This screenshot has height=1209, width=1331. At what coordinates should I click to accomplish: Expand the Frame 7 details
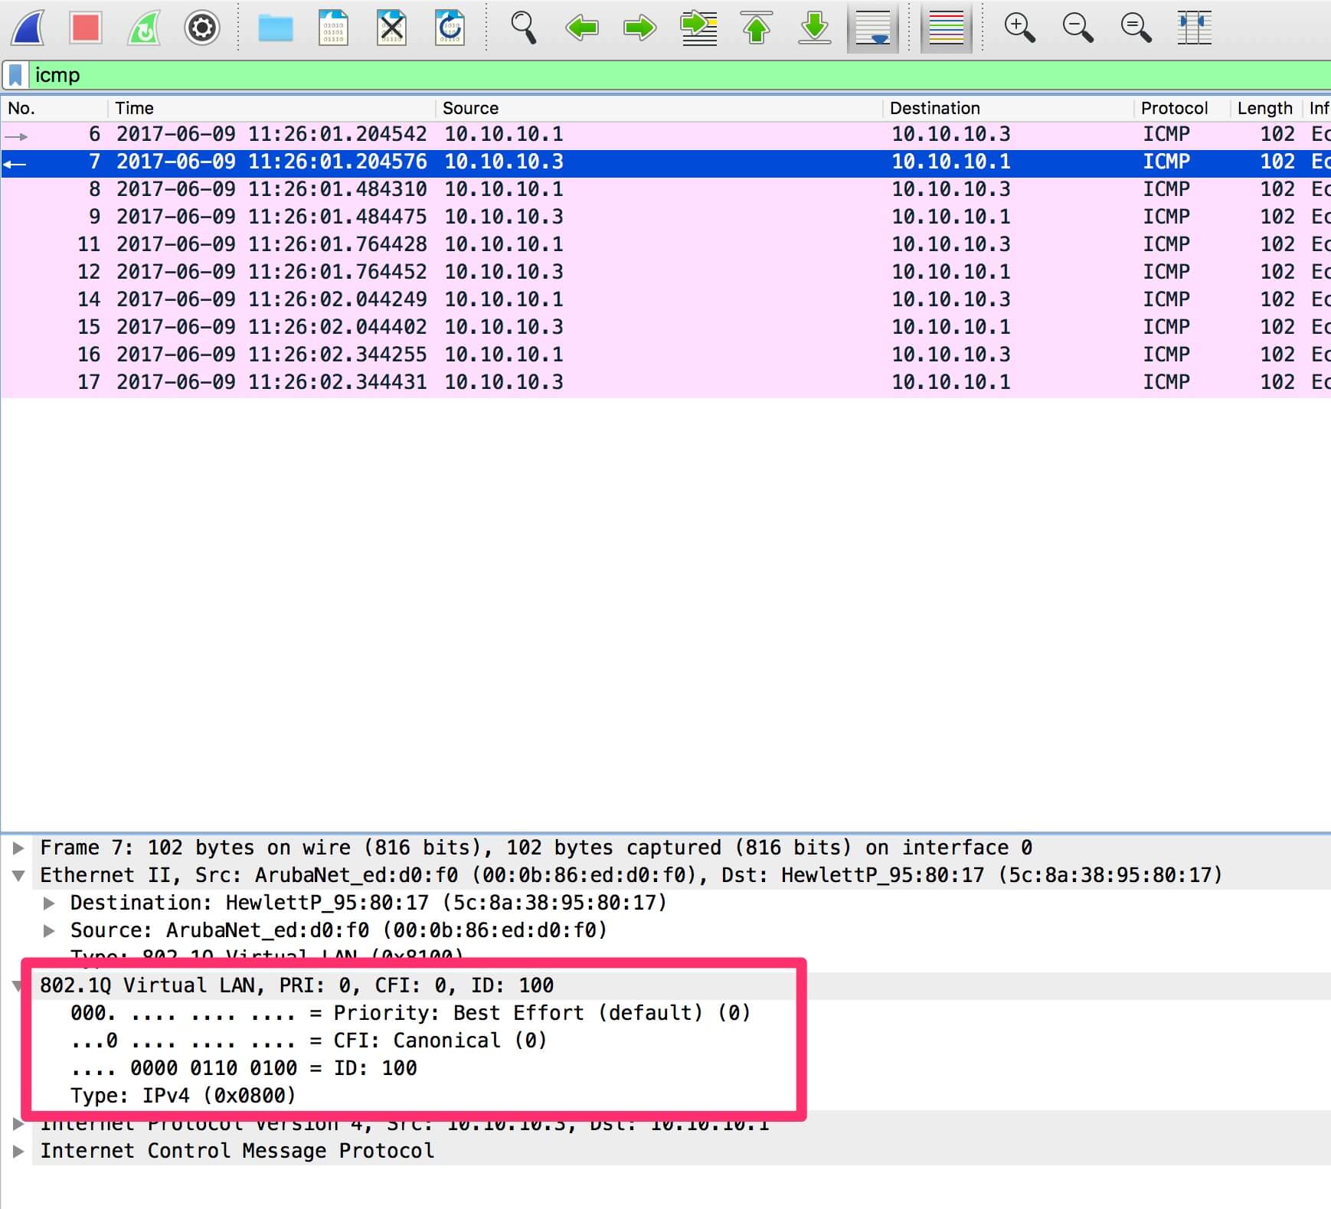pos(17,847)
